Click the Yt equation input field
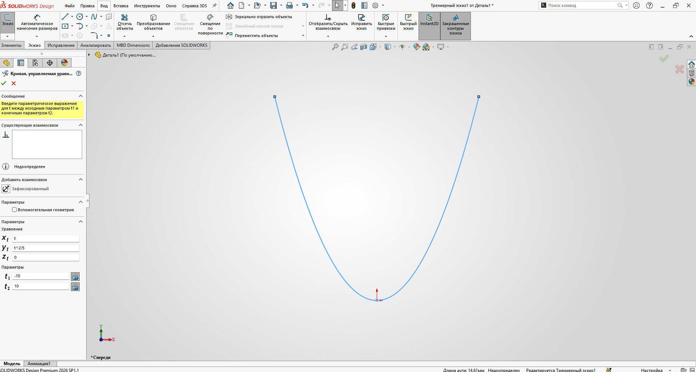The width and height of the screenshot is (696, 372). [46, 248]
